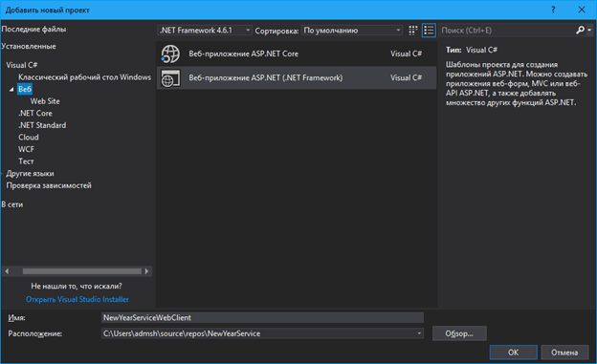597x364 pixels.
Task: Open В сети section
Action: click(x=12, y=204)
